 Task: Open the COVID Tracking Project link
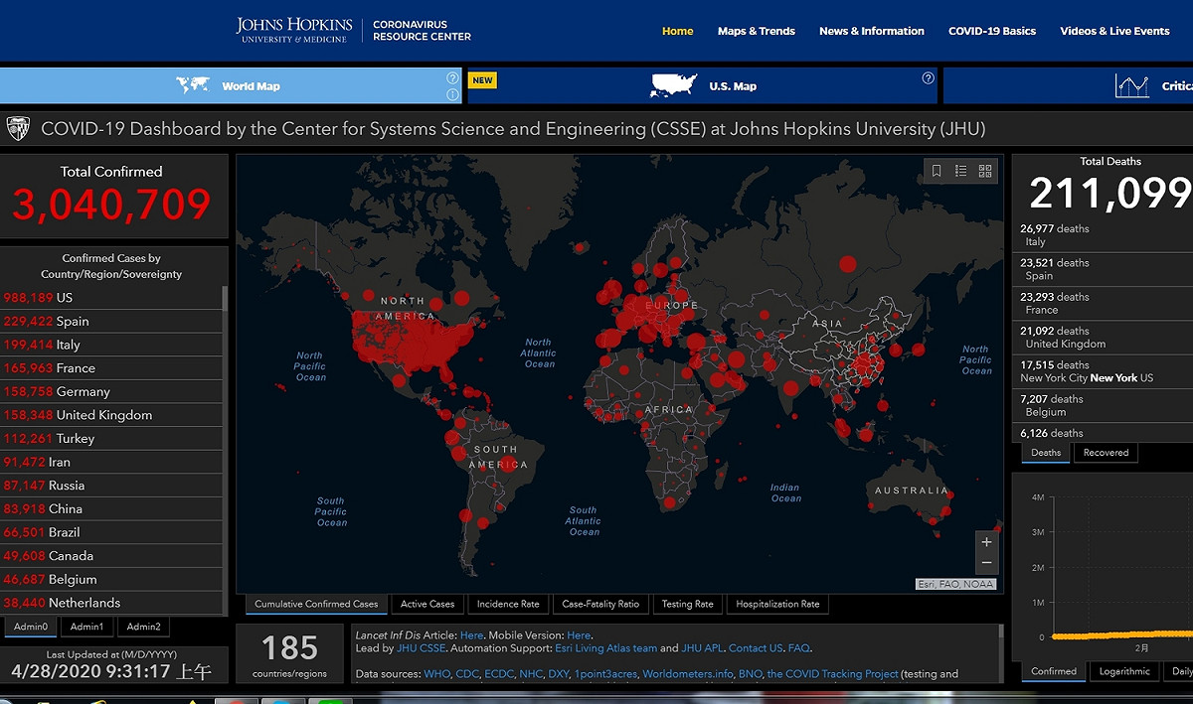point(832,674)
